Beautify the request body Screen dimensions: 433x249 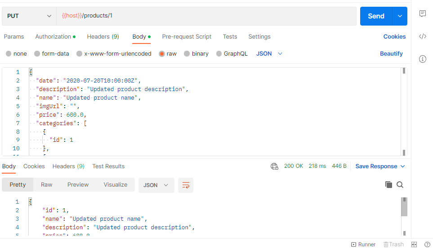391,54
